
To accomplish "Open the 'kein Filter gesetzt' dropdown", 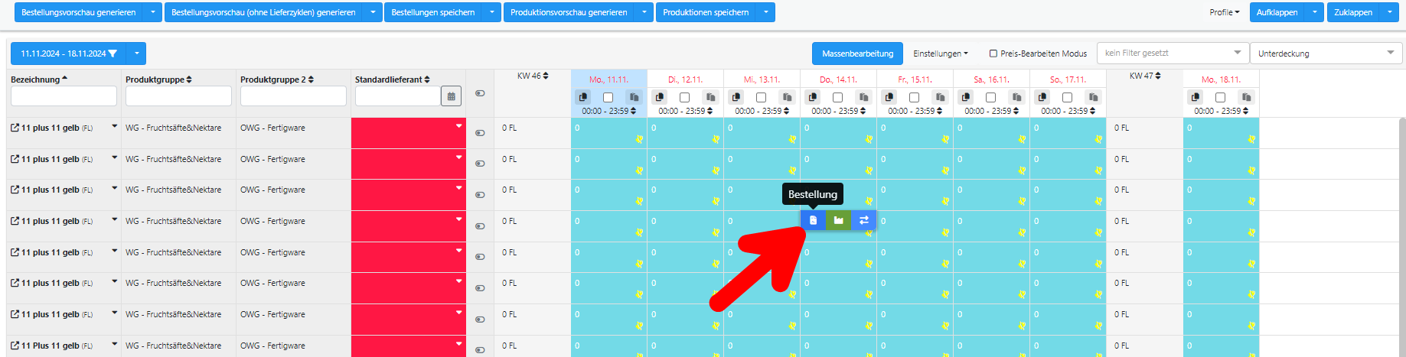I will coord(1173,53).
